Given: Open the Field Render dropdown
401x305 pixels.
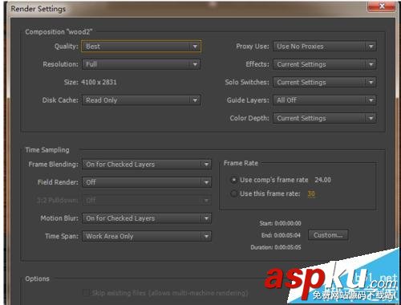Looking at the screenshot, I should [x=147, y=182].
